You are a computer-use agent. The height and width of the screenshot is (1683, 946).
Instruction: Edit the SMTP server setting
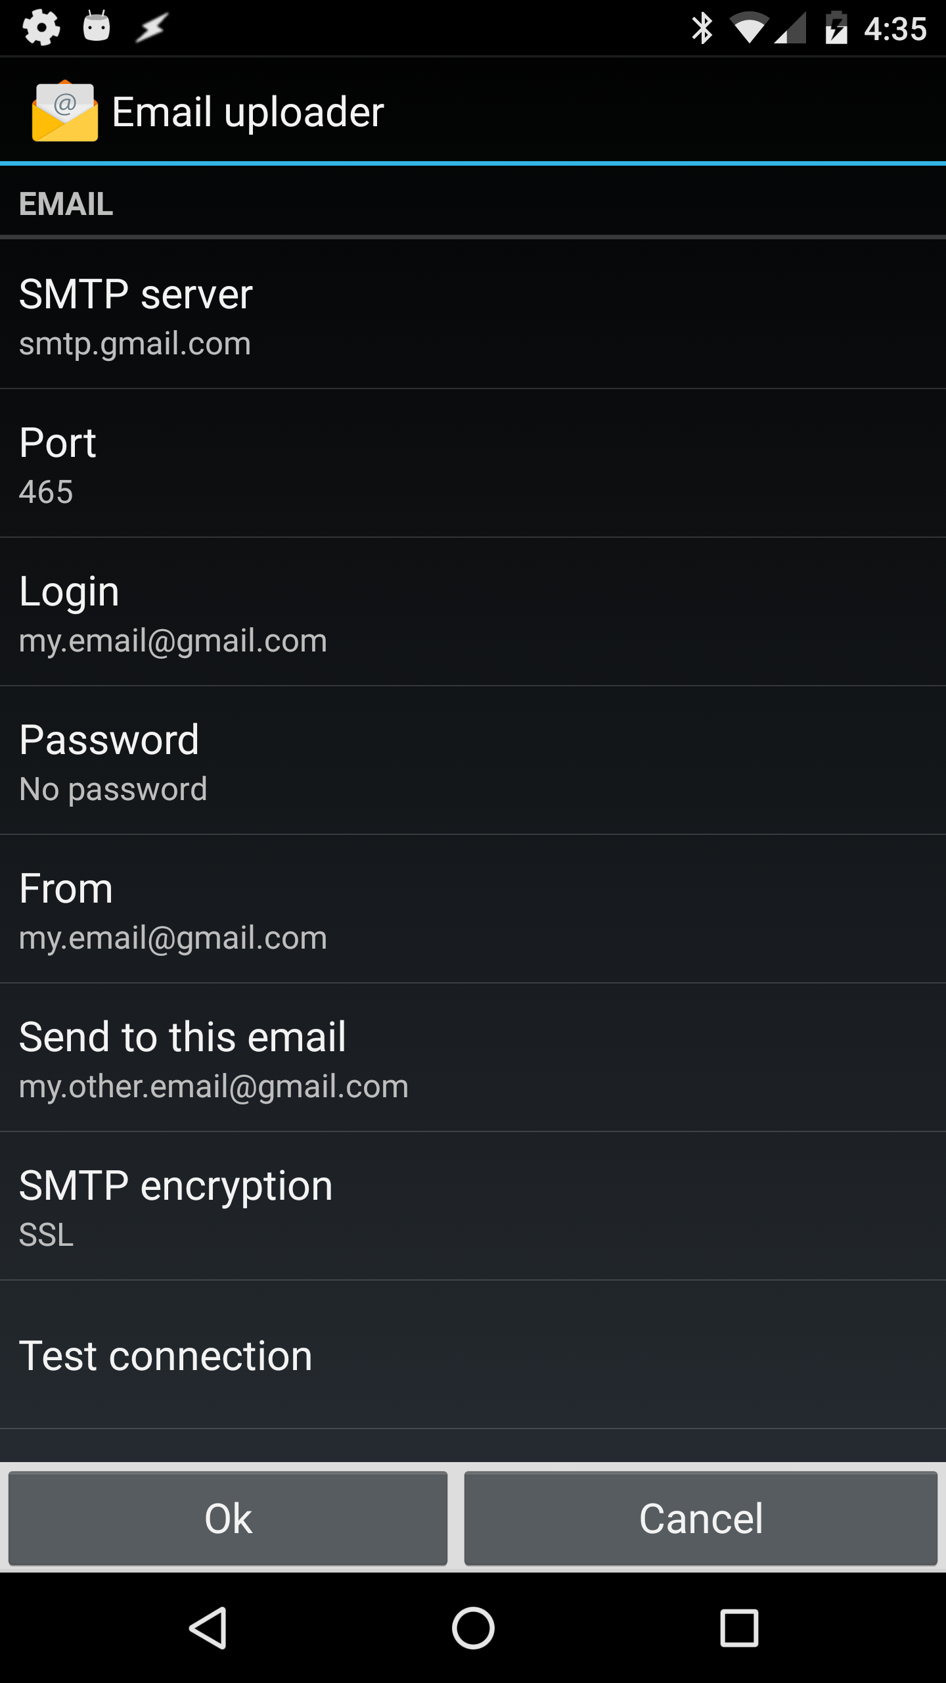pyautogui.click(x=473, y=314)
